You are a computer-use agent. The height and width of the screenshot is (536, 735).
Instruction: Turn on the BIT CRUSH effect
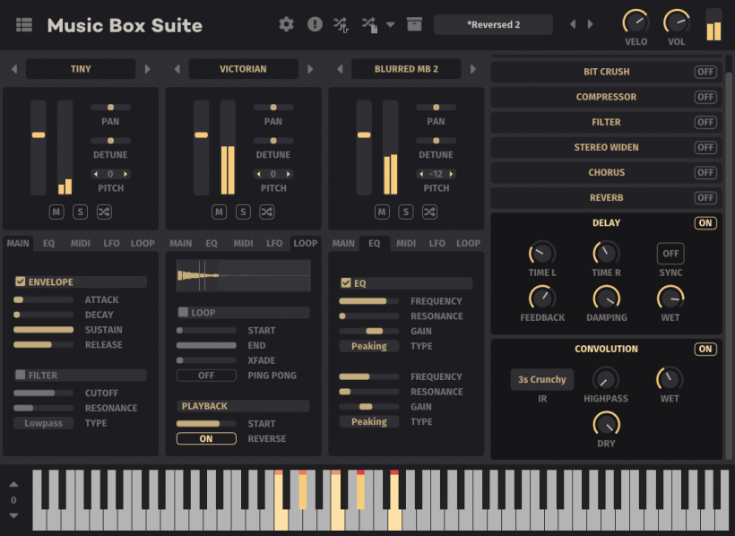pyautogui.click(x=705, y=72)
